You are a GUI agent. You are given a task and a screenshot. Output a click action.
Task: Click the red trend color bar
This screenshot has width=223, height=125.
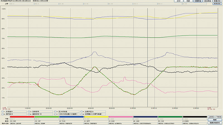(x=22, y=117)
